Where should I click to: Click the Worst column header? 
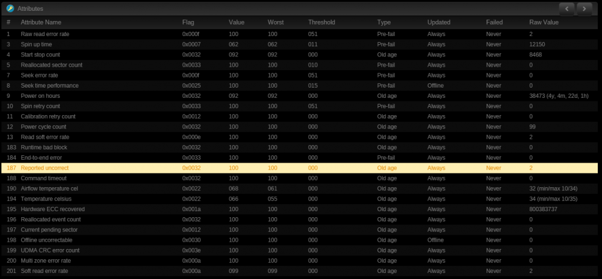(x=276, y=23)
